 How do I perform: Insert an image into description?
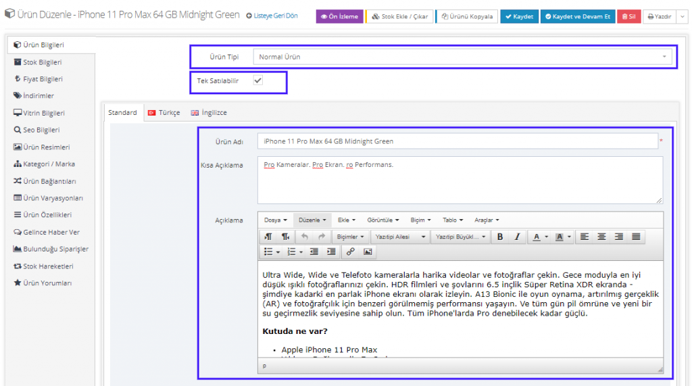click(x=368, y=251)
